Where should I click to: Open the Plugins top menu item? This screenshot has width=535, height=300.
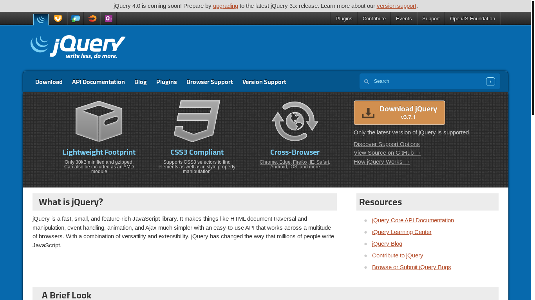pyautogui.click(x=344, y=18)
